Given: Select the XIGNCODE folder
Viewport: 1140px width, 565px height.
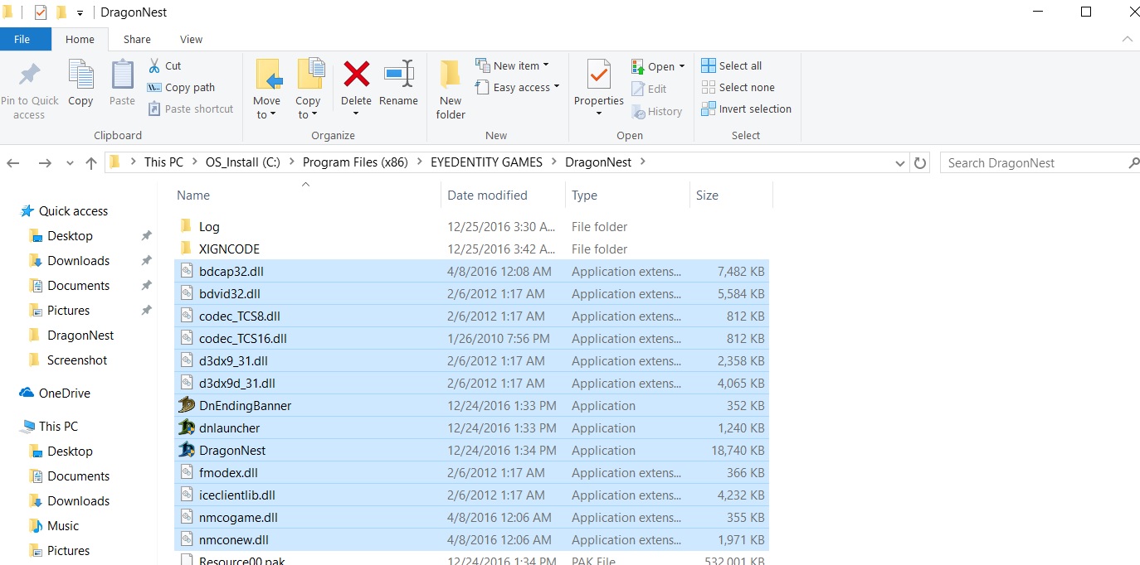Looking at the screenshot, I should (471, 249).
